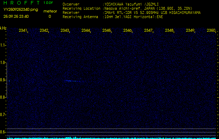Select the 0.7 frequency axis label

pos(3,115)
